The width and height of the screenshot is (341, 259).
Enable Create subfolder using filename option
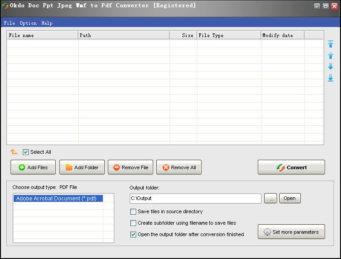[133, 223]
